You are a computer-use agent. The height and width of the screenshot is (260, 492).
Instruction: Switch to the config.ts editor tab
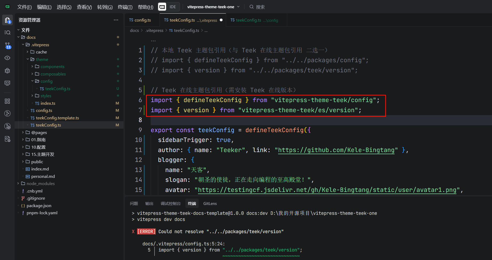140,20
